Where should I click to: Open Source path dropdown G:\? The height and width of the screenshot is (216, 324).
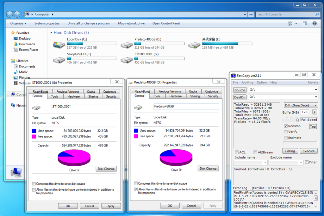pyautogui.click(x=316, y=90)
